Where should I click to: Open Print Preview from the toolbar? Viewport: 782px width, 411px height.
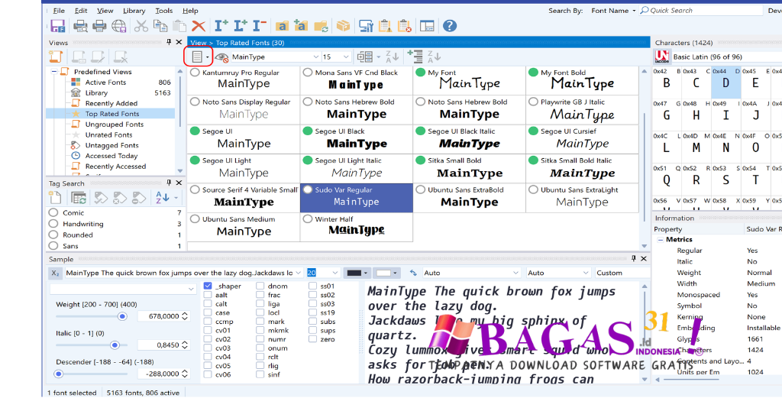(x=80, y=26)
